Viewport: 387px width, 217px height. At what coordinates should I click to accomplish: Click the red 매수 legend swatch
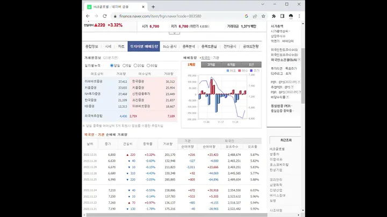[239, 70]
